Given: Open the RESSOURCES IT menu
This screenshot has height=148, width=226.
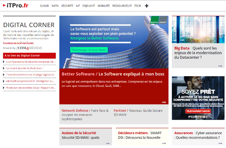Looking at the screenshot, I should point(122,6).
